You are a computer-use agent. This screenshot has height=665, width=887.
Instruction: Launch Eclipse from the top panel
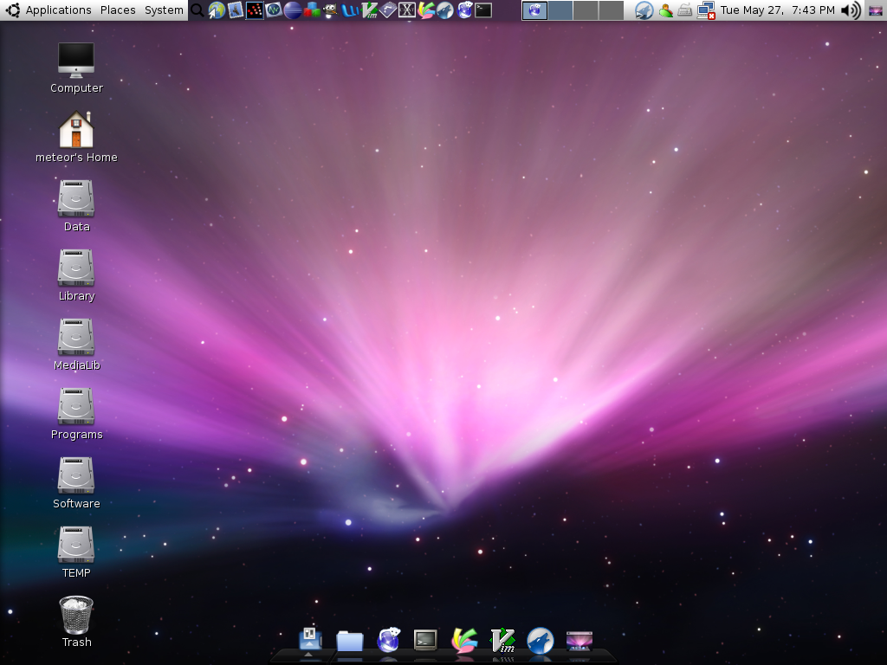point(293,10)
